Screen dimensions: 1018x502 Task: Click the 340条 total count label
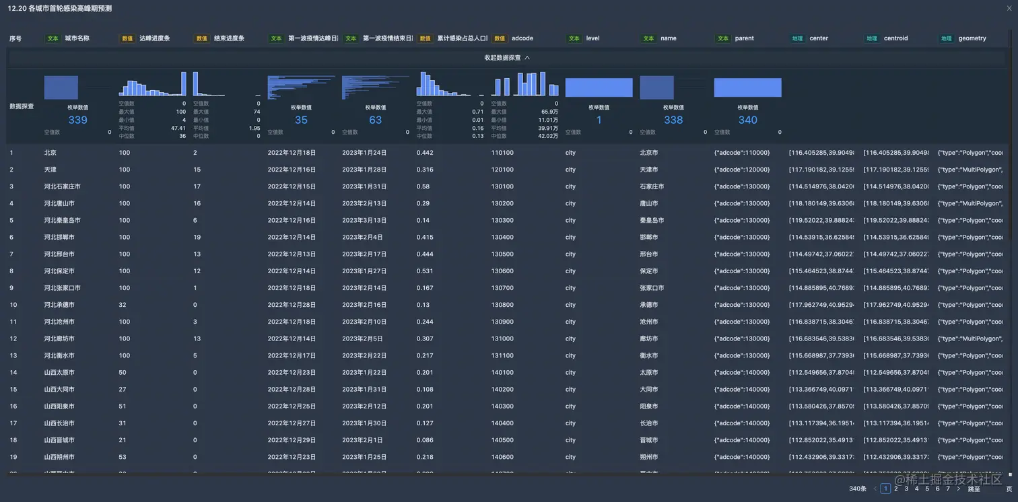(858, 489)
